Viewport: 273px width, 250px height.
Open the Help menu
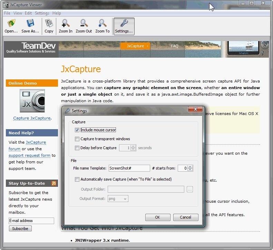(x=57, y=13)
